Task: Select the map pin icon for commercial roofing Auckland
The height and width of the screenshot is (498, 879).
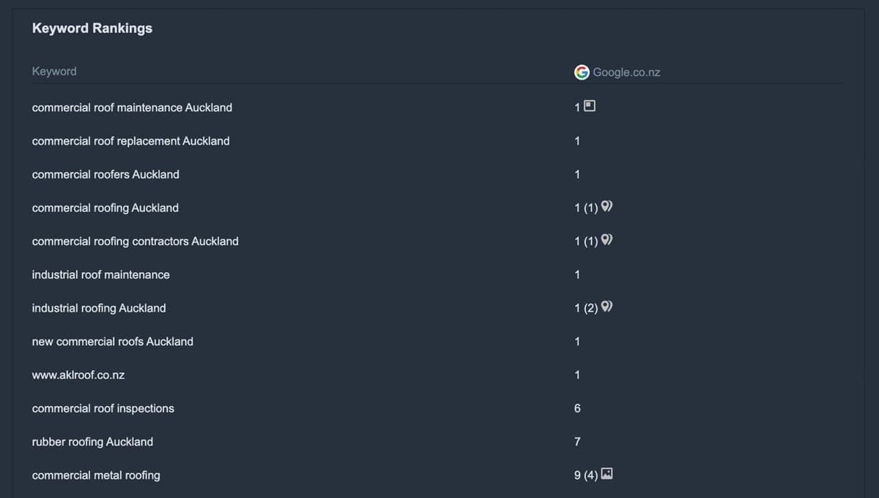Action: tap(606, 206)
